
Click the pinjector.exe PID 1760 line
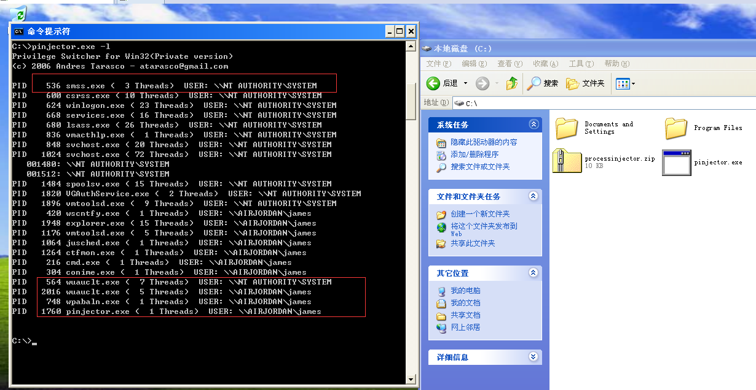pos(167,312)
